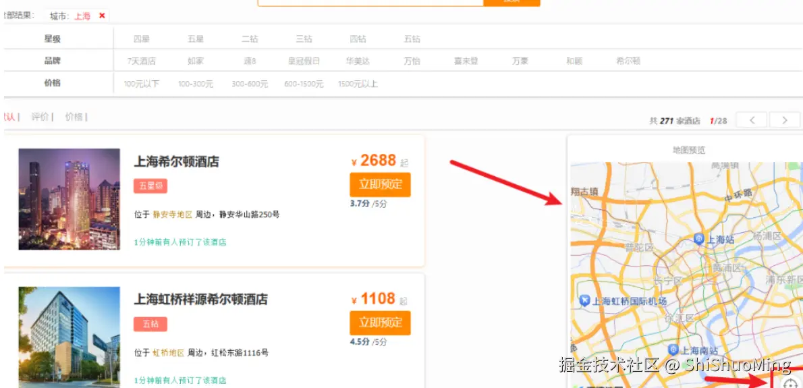Open the 上海虹桥祥源希尔顿酒店 photo thumbnail

click(69, 337)
